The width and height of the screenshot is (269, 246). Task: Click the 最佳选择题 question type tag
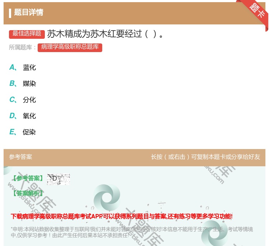pos(27,34)
